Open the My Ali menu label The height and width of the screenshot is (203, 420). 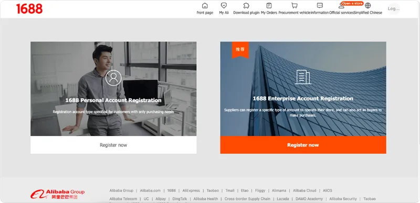click(224, 13)
